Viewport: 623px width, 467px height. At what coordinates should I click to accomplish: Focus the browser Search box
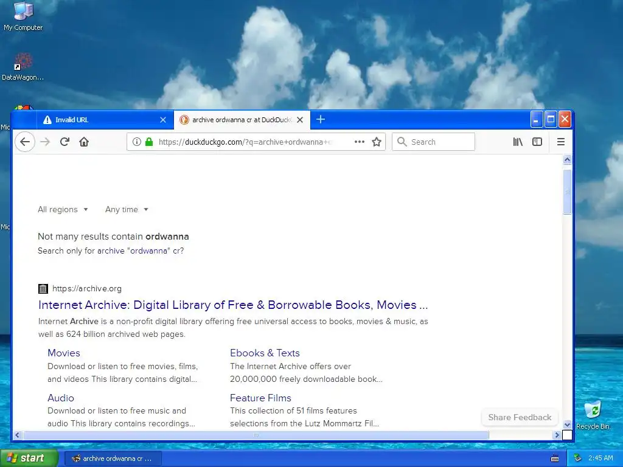pos(433,142)
